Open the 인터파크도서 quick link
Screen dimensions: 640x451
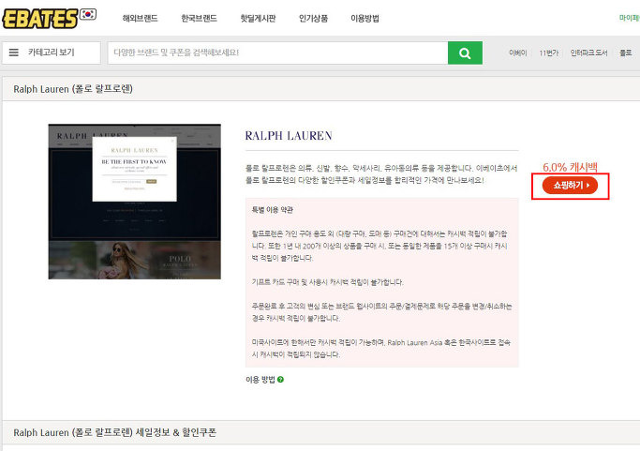[588, 53]
